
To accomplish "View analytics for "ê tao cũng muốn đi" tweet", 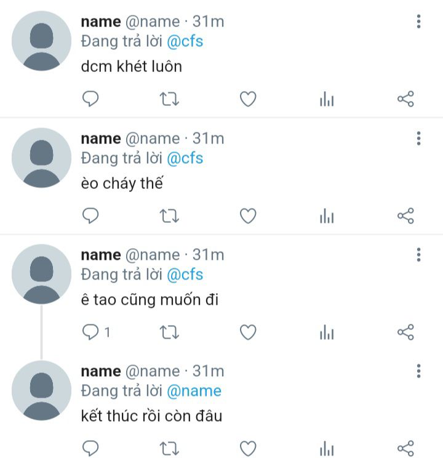I will pos(327,332).
